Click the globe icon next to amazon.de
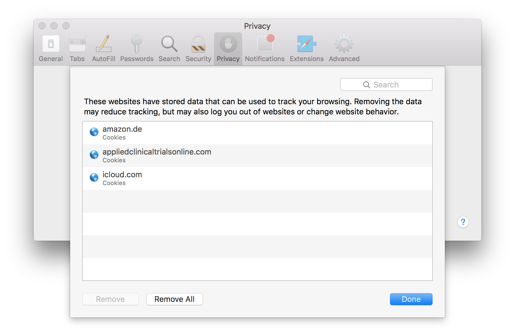The height and width of the screenshot is (330, 515). [x=94, y=132]
